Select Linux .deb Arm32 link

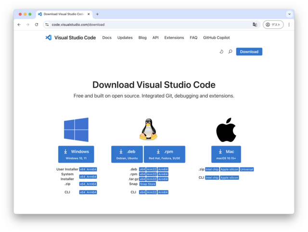click(x=152, y=169)
